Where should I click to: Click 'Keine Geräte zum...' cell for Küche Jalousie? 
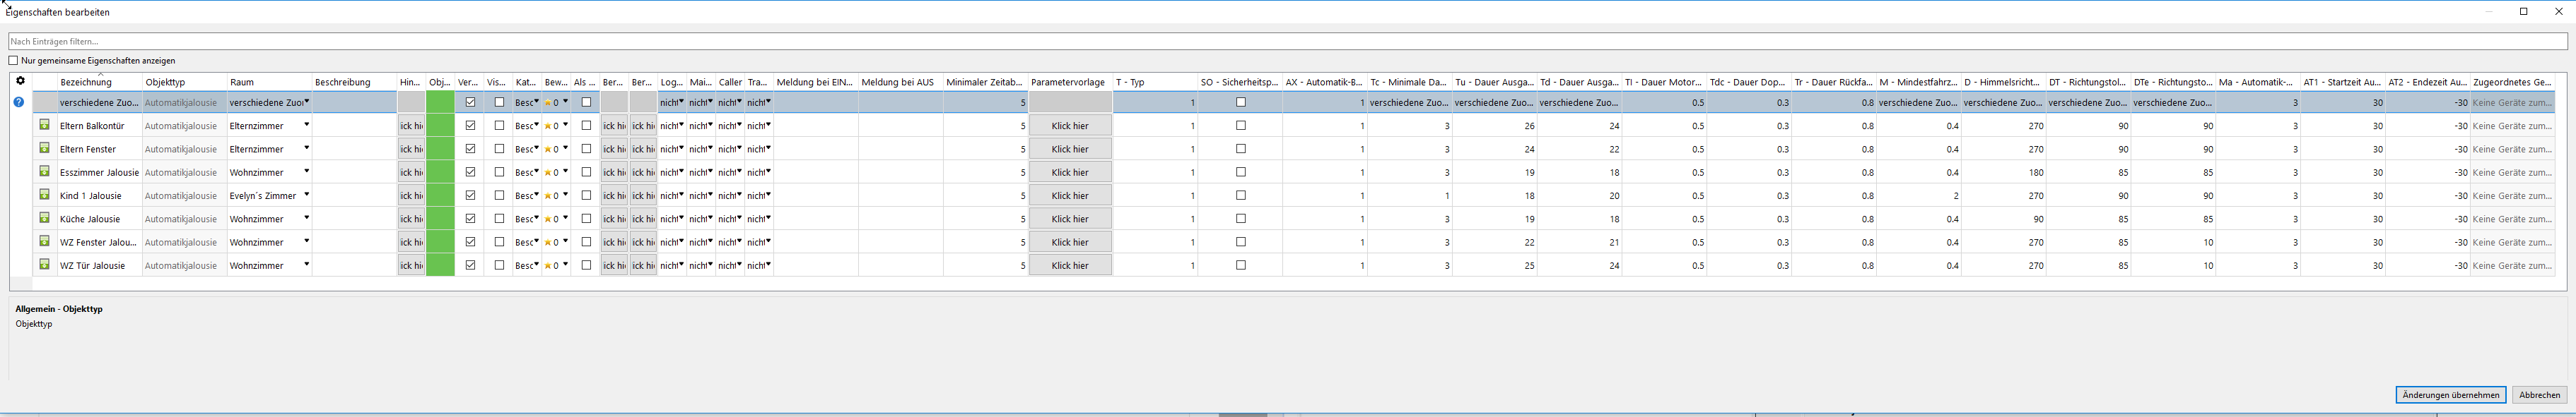[2512, 219]
